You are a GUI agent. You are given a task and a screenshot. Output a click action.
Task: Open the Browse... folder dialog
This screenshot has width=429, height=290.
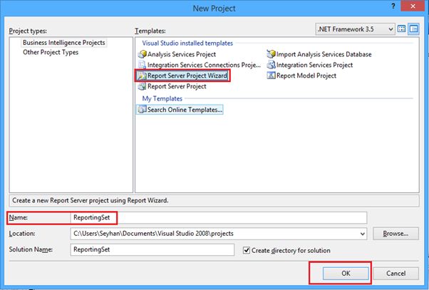[395, 234]
